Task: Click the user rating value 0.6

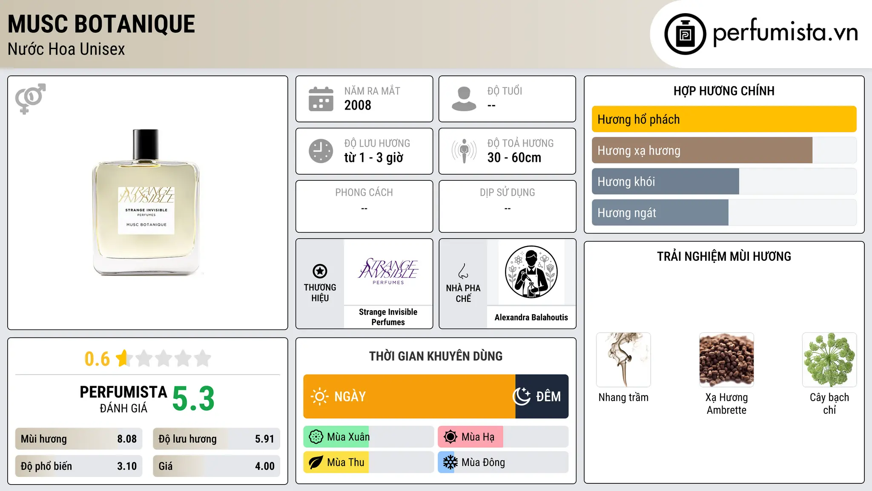Action: click(97, 359)
